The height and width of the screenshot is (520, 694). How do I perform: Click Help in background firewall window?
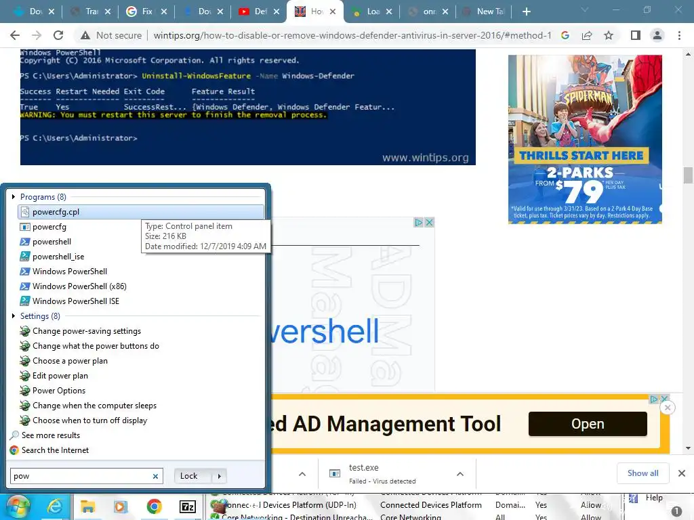[x=654, y=498]
